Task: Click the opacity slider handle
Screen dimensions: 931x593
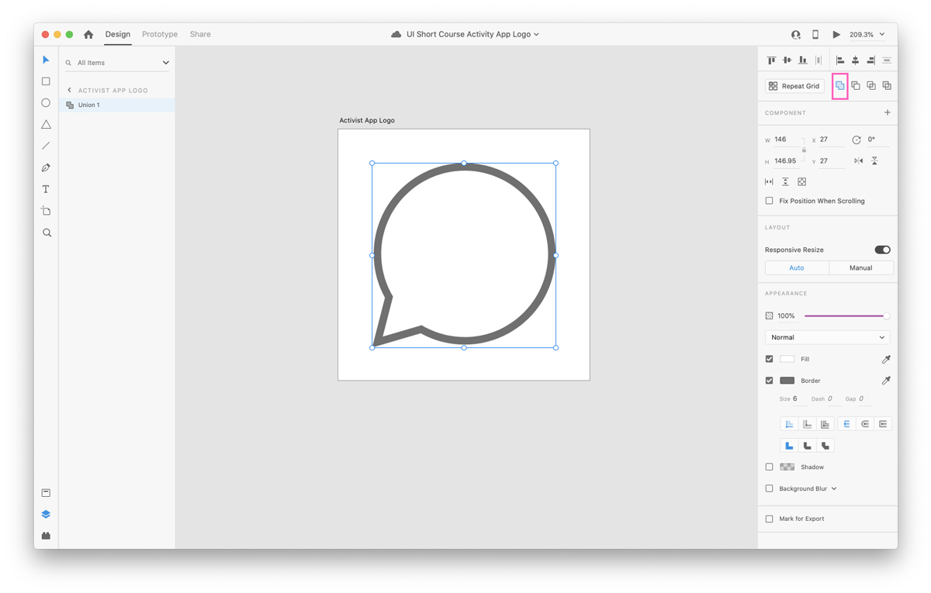Action: (x=886, y=315)
